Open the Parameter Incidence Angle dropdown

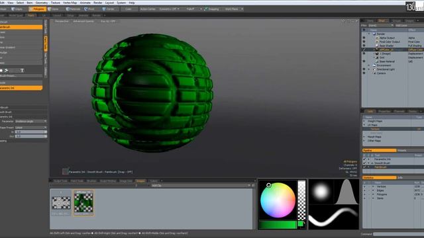click(30, 122)
